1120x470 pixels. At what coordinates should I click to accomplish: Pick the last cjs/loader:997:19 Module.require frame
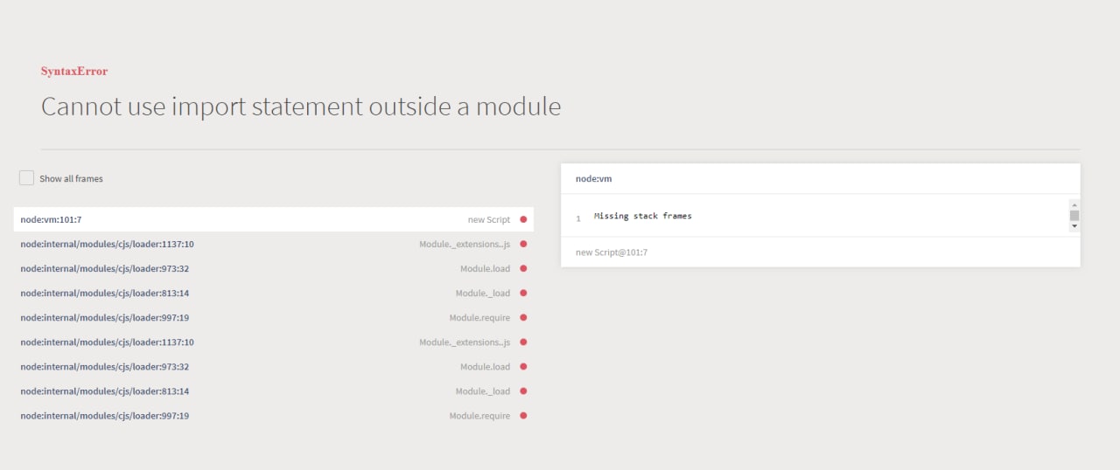click(273, 416)
